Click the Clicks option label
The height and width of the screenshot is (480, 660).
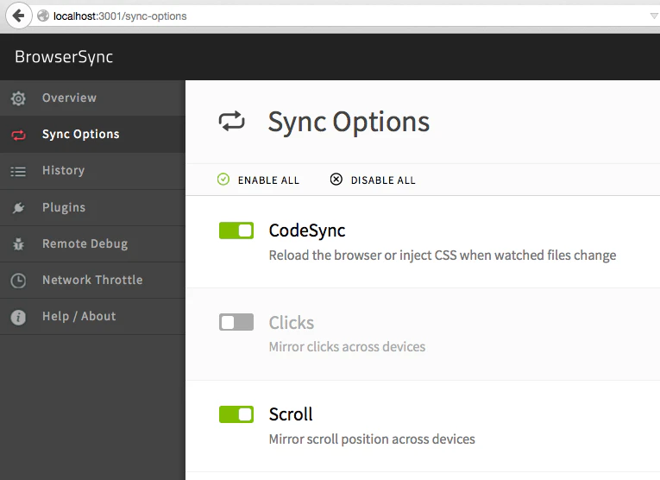(x=292, y=323)
